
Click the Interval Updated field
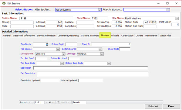91,81
